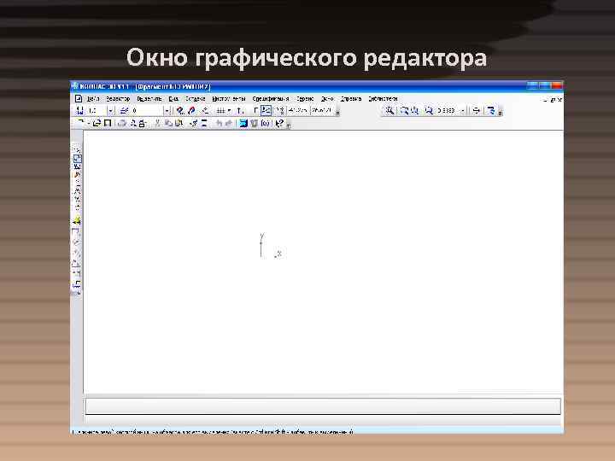Open the Файл menu

pyautogui.click(x=92, y=99)
